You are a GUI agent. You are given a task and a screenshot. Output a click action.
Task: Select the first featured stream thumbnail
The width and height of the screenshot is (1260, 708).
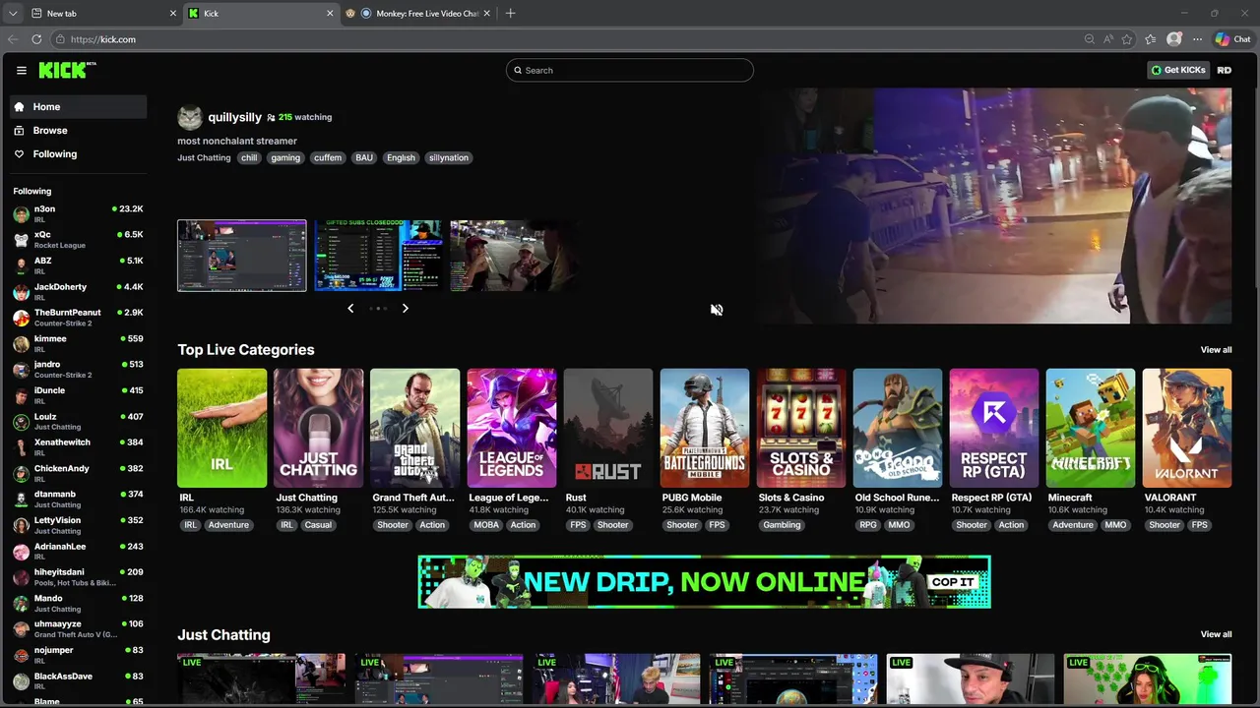241,256
